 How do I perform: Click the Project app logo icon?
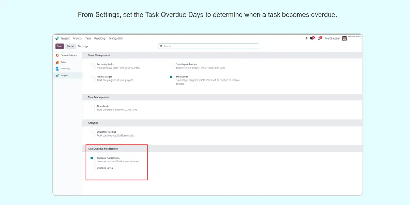pos(57,39)
